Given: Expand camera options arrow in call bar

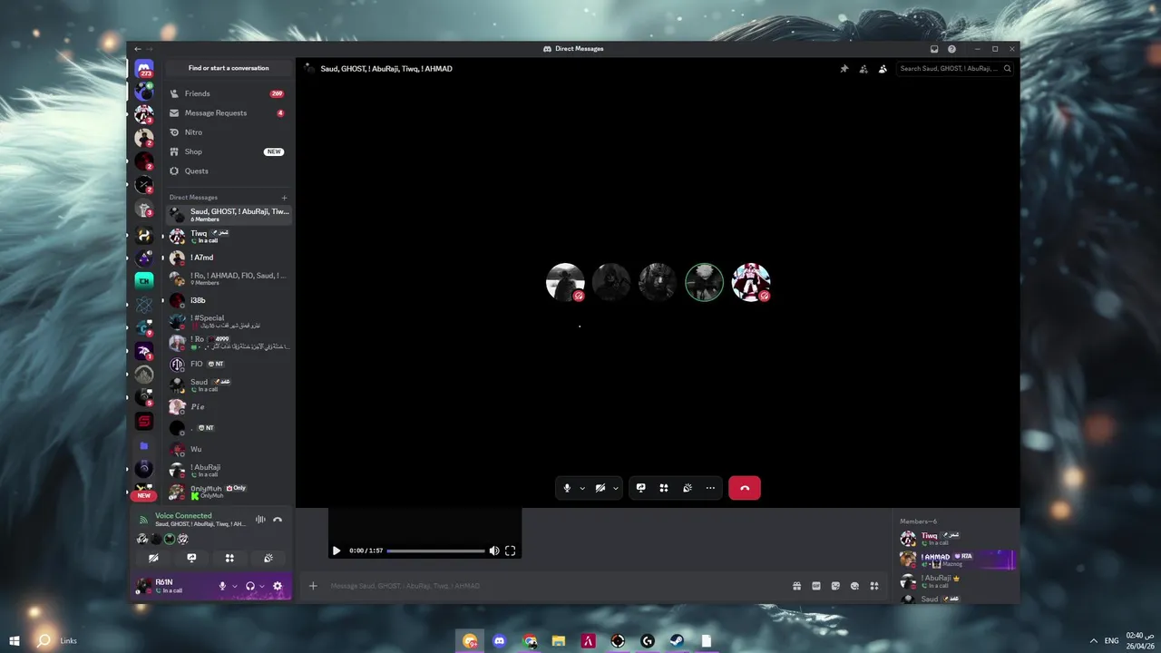Looking at the screenshot, I should [x=616, y=488].
